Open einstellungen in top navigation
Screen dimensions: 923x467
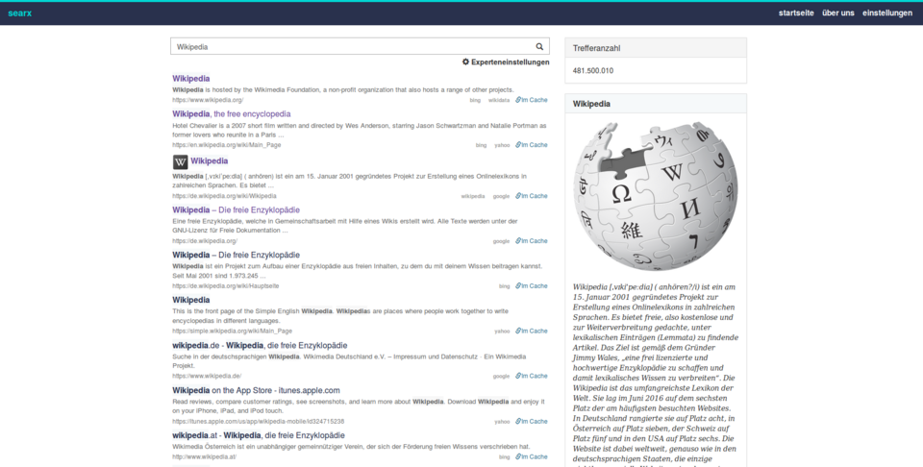(887, 12)
